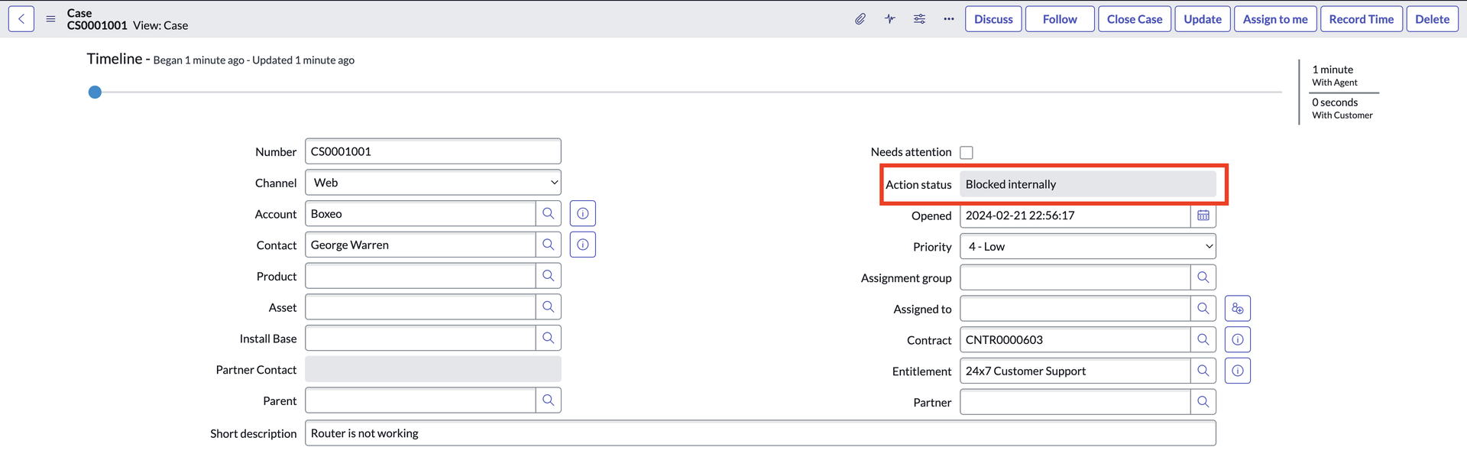Open the calendar picker for Opened
Image resolution: width=1467 pixels, height=457 pixels.
1203,216
